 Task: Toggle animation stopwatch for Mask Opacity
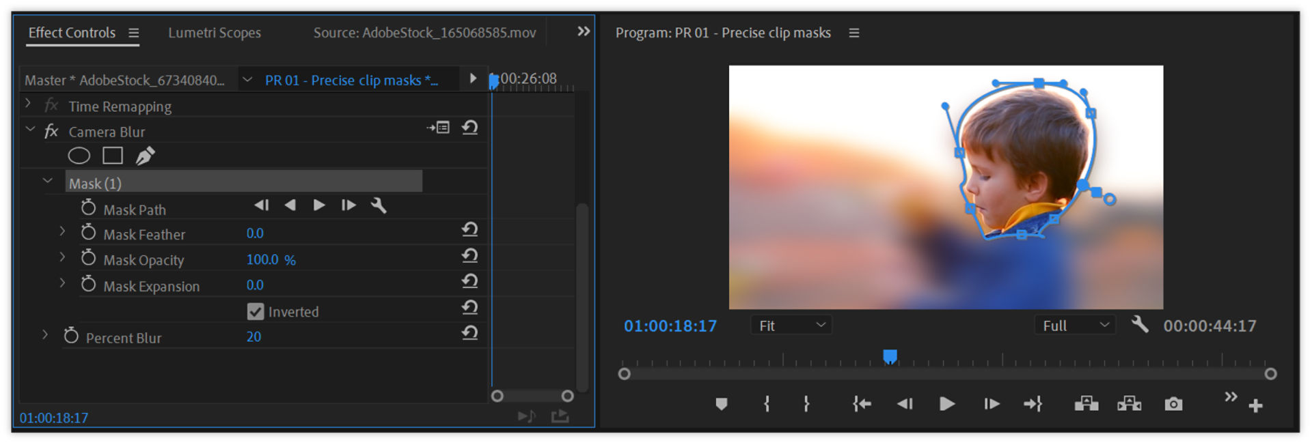88,258
